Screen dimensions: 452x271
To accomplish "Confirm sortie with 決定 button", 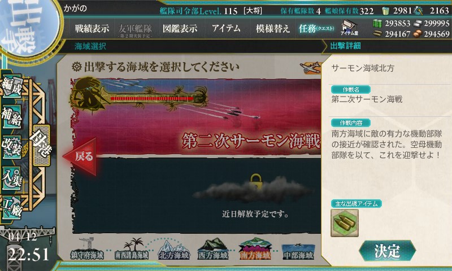I will 387,251.
